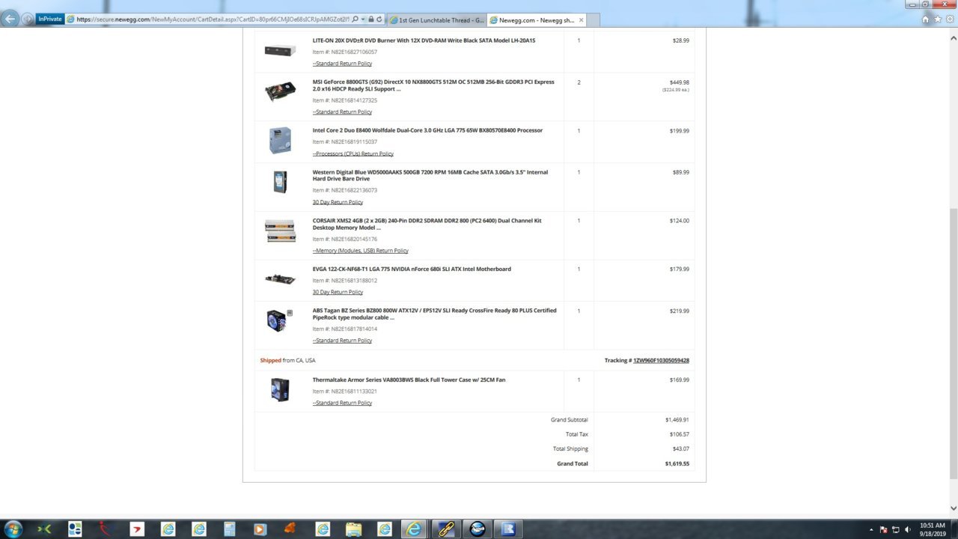Open the calculator icon in taskbar

(x=229, y=529)
